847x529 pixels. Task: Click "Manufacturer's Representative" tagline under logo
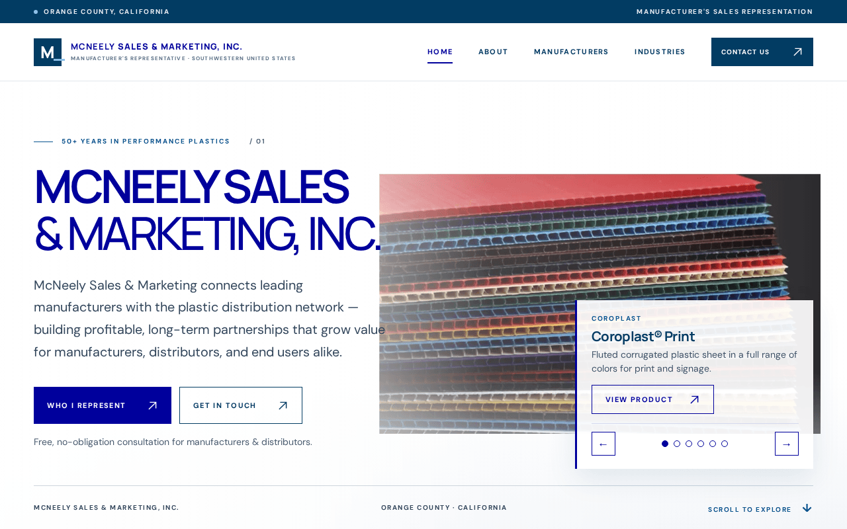pos(183,59)
